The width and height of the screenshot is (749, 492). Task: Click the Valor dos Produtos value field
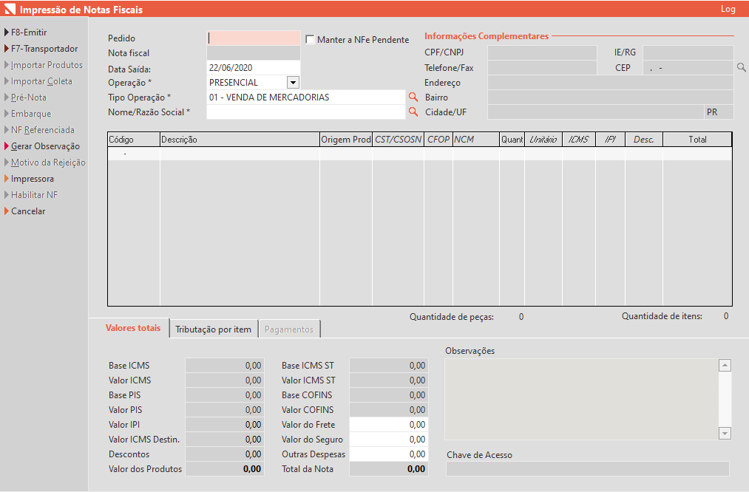[225, 469]
